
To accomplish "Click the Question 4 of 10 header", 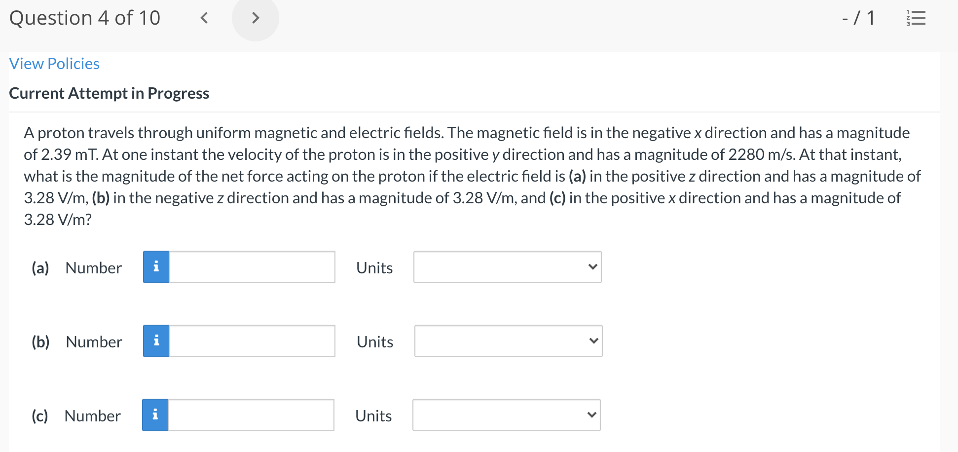I will coord(85,18).
